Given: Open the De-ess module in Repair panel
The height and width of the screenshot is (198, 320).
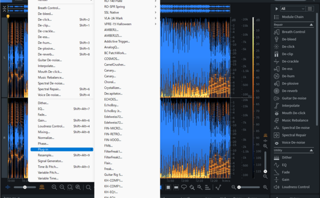Looking at the screenshot, I should click(x=287, y=69).
